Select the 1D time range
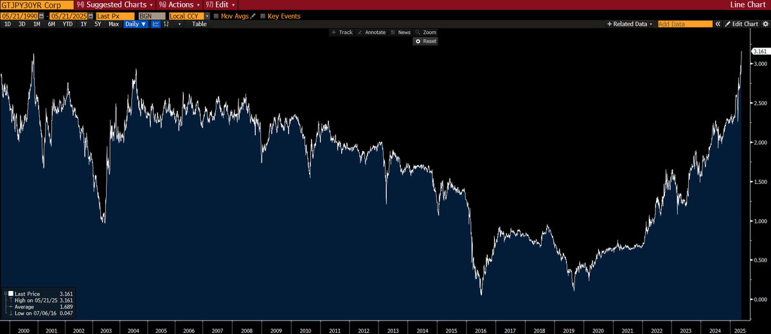 tap(7, 24)
